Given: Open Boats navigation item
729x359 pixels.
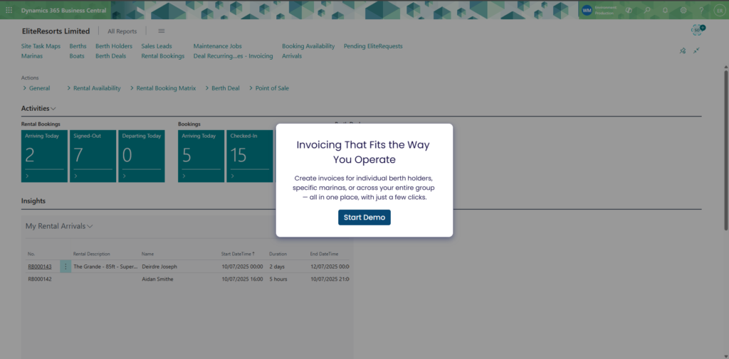Looking at the screenshot, I should pos(77,55).
